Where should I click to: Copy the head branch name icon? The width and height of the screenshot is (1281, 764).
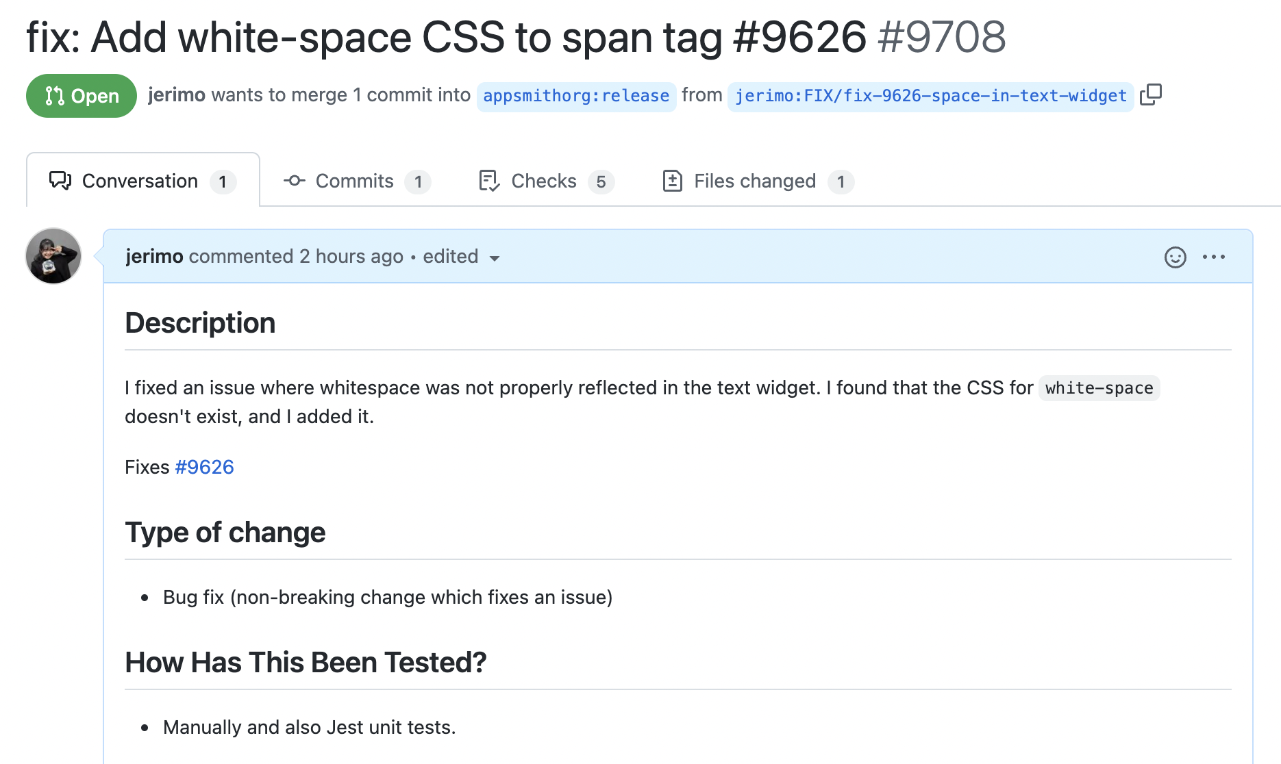[1151, 94]
